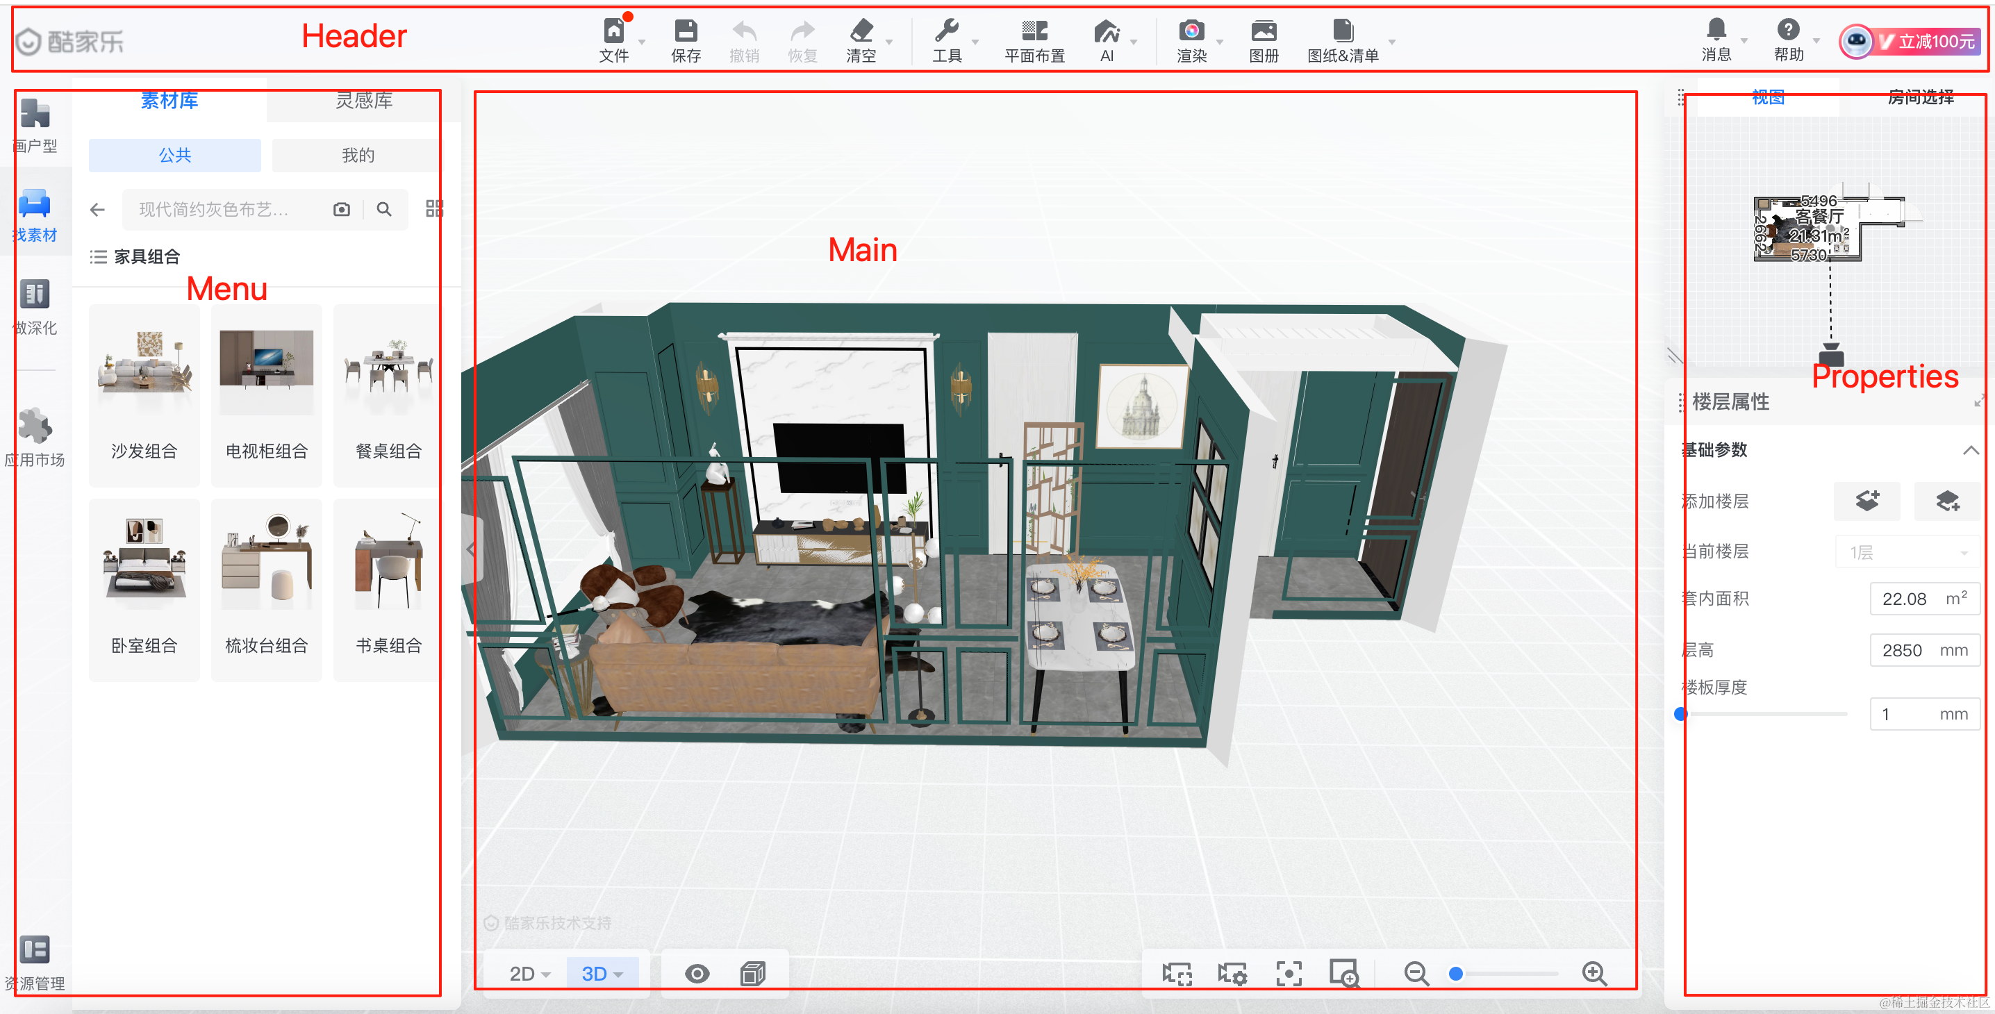Expand the 渲染 dropdown arrow

point(1219,42)
